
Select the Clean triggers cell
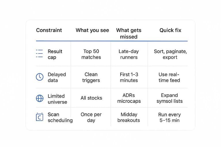coord(91,77)
